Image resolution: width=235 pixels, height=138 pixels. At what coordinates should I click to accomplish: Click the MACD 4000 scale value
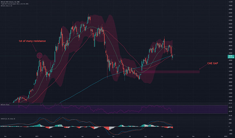(230, 119)
